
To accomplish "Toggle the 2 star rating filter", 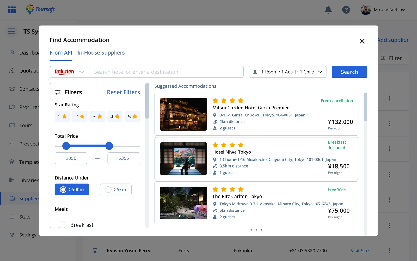I will tap(80, 117).
